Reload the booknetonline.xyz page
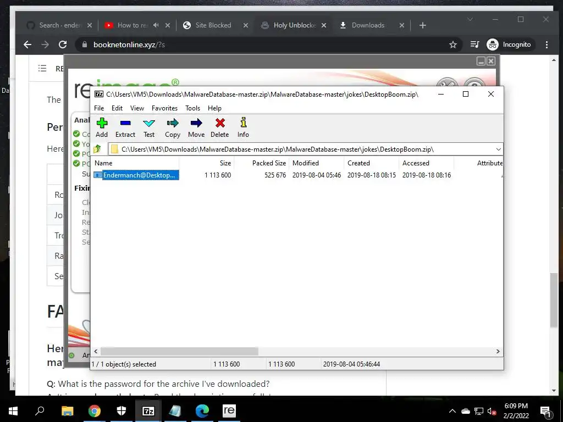The image size is (563, 422). coord(63,45)
